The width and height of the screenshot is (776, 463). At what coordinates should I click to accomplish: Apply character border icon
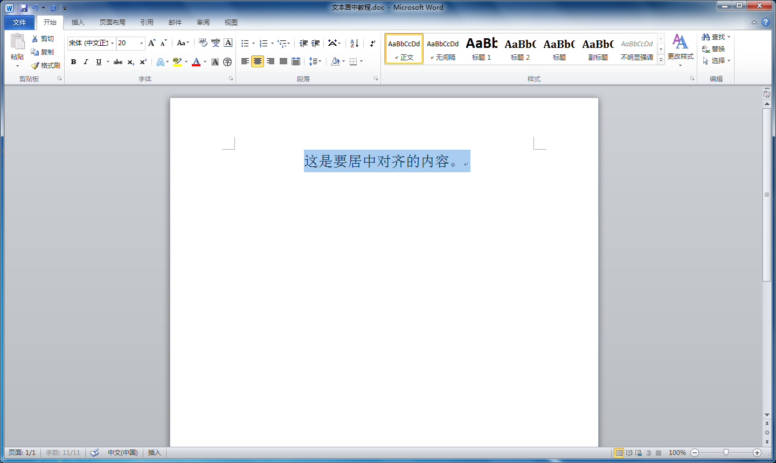click(x=228, y=43)
